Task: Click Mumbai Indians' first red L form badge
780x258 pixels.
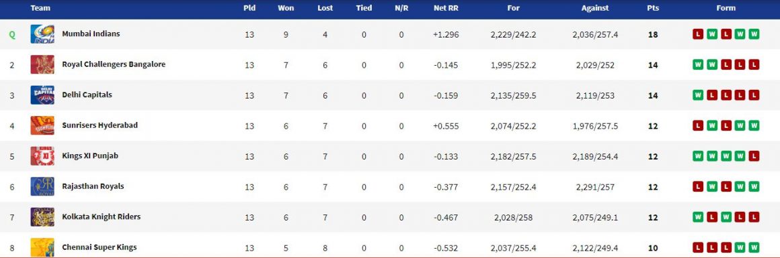Action: pos(698,34)
